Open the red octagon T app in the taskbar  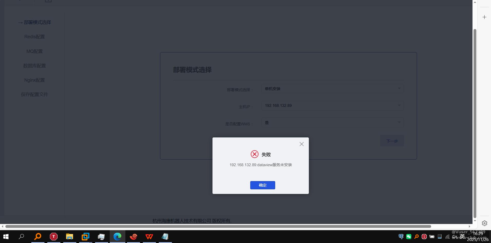[x=53, y=237]
